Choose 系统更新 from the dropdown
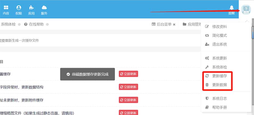The width and height of the screenshot is (254, 115). pos(219,58)
